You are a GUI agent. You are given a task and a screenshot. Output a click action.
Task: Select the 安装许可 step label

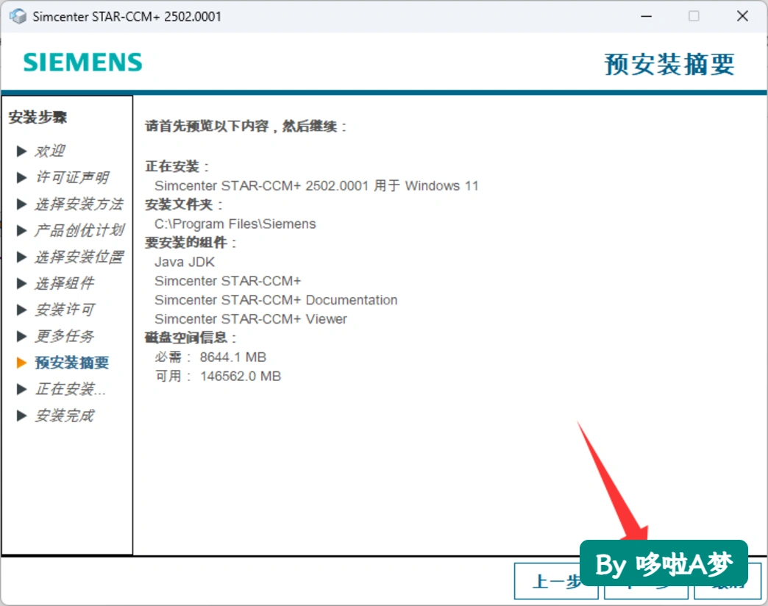[64, 310]
